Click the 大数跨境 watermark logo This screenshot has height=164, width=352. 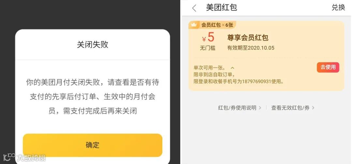(x=24, y=158)
